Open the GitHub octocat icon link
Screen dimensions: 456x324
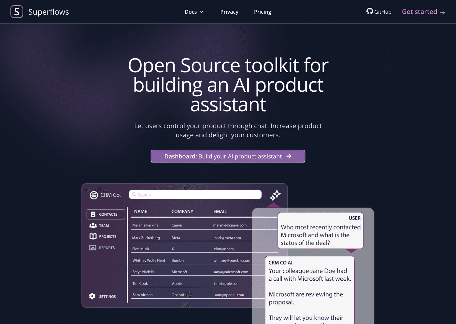click(x=369, y=11)
